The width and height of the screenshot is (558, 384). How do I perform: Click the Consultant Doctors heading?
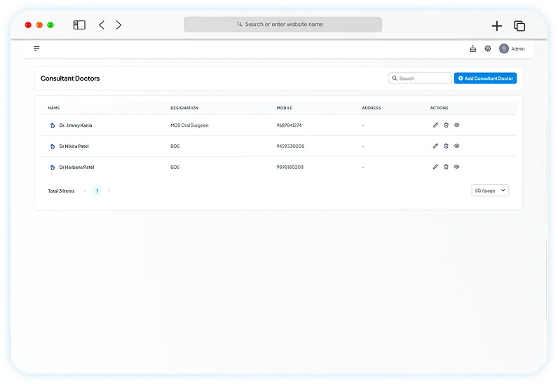pyautogui.click(x=70, y=78)
